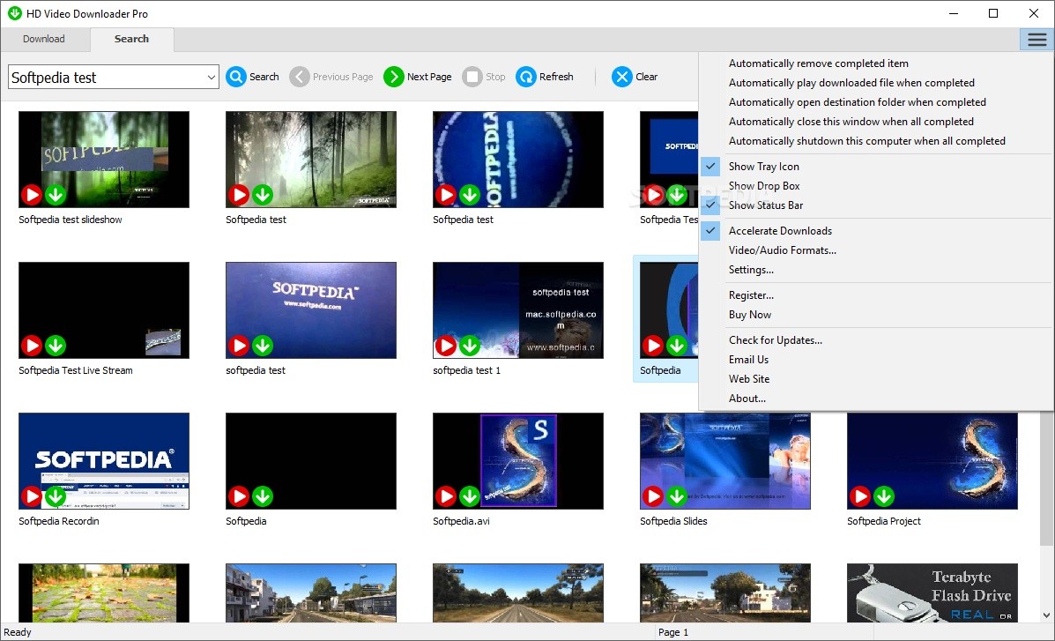Click the scroll down arrow of results scrollbar
The height and width of the screenshot is (641, 1055).
click(x=1046, y=615)
